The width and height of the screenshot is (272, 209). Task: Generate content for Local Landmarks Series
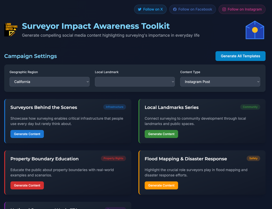point(161,134)
